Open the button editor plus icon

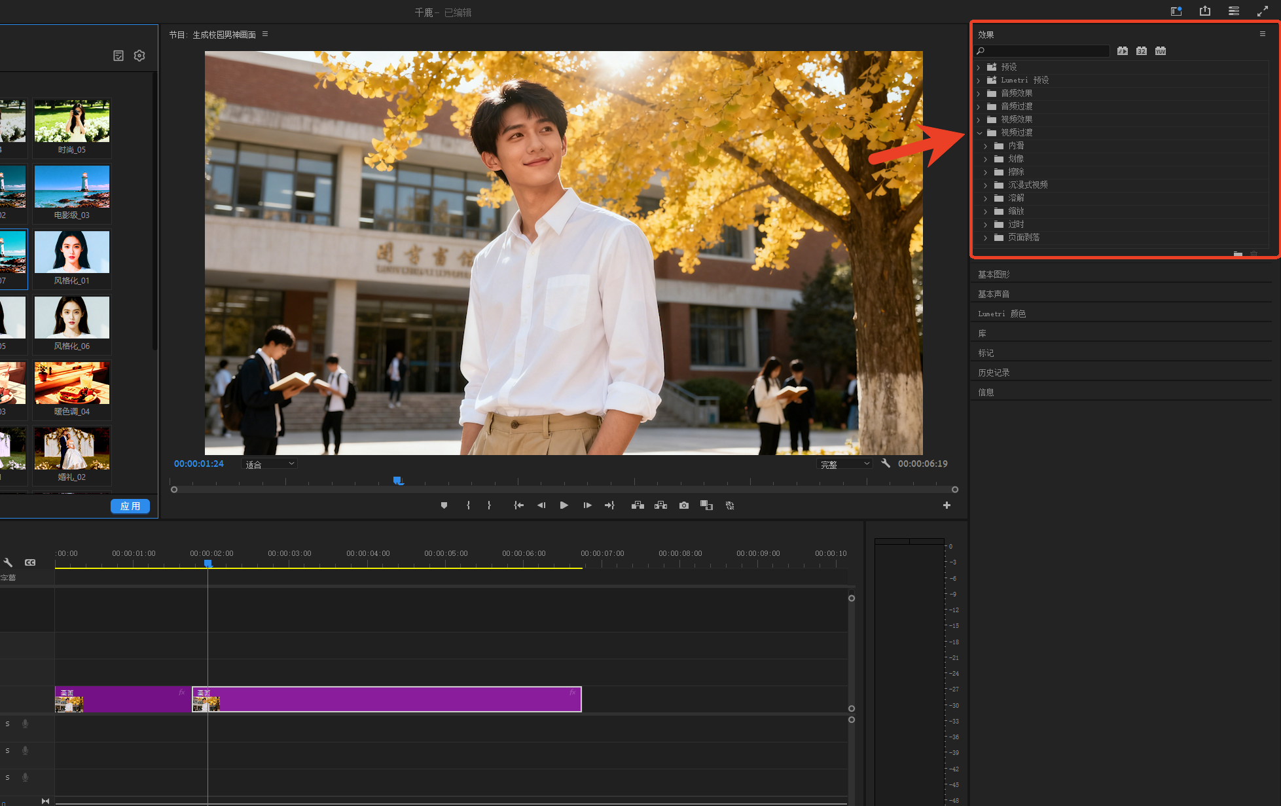point(947,505)
